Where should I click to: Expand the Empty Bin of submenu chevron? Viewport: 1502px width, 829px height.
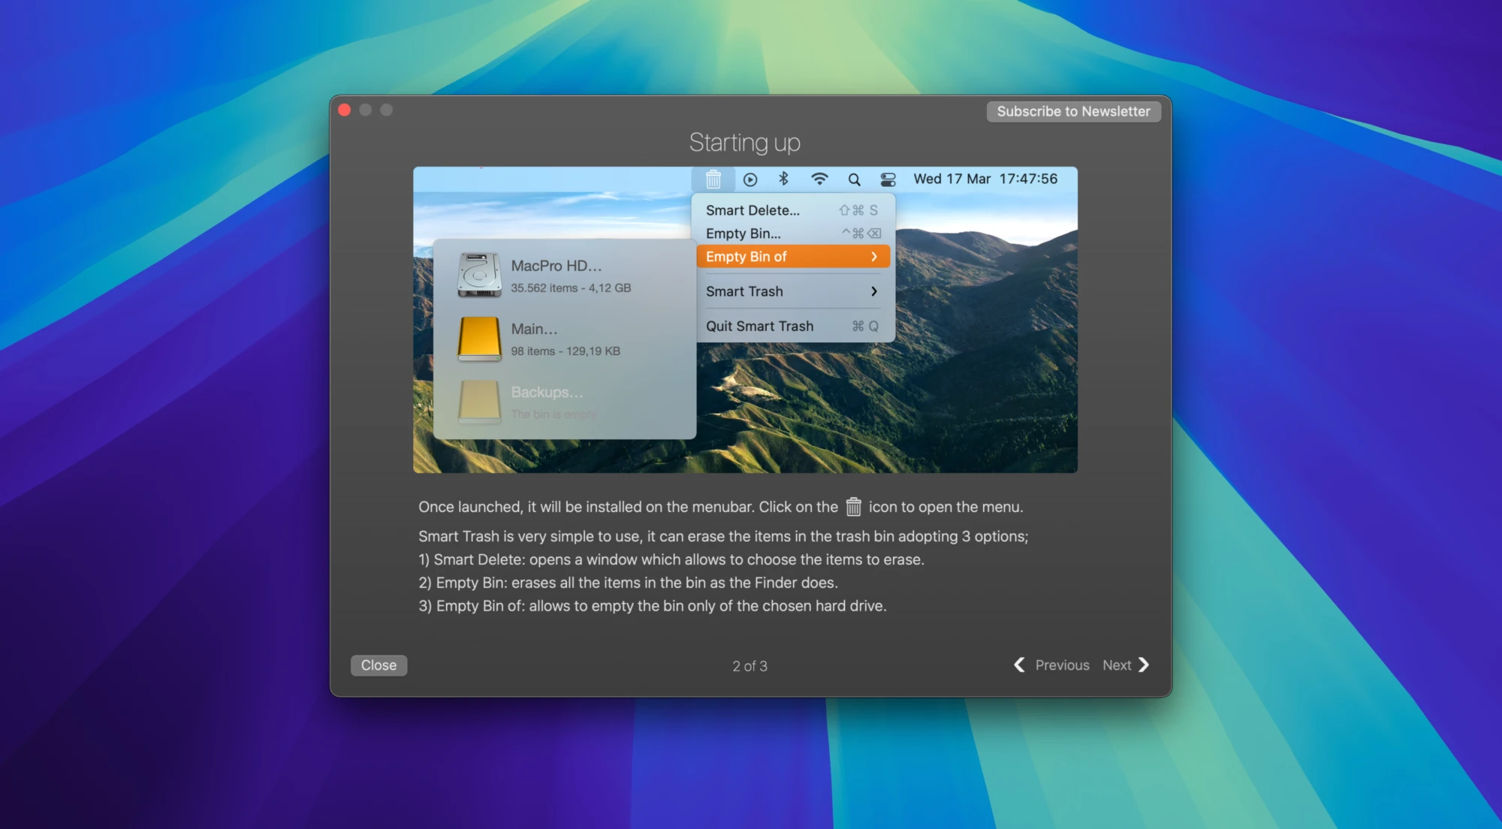pyautogui.click(x=874, y=256)
